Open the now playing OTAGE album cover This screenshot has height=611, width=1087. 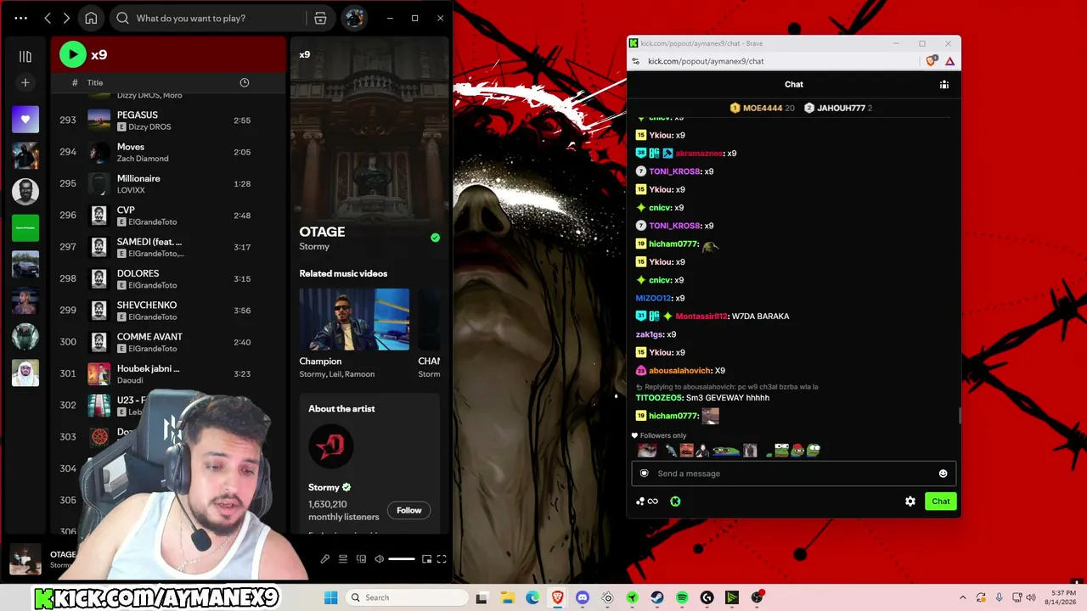[x=25, y=559]
